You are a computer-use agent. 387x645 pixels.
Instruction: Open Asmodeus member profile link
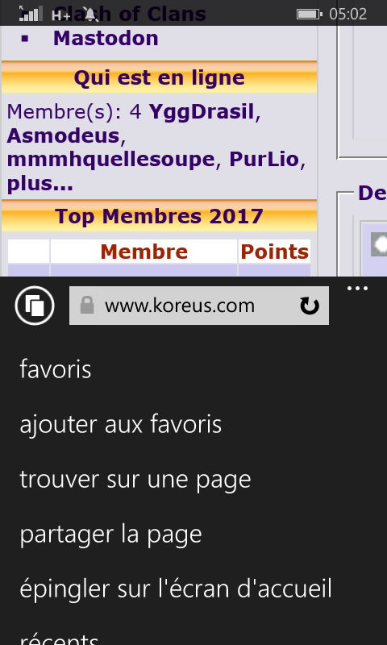(x=64, y=135)
